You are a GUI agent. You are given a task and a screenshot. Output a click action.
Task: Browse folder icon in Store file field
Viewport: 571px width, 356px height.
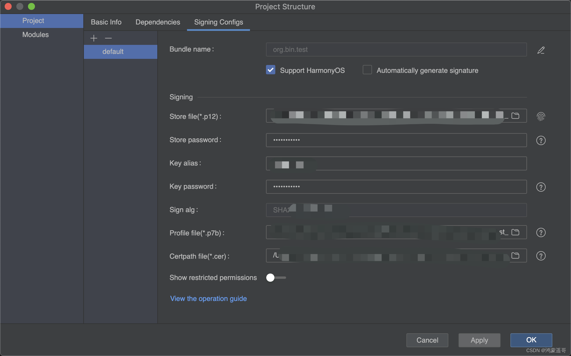click(x=515, y=116)
